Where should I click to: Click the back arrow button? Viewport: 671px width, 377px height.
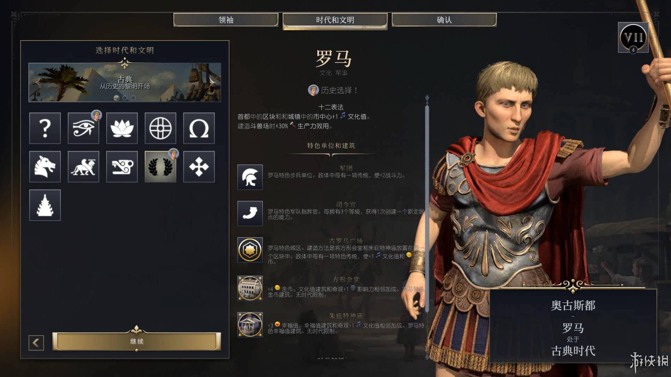(36, 343)
